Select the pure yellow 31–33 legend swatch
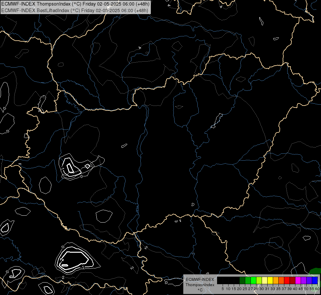Image resolution: width=321 pixels, height=295 pixels. coord(270,280)
